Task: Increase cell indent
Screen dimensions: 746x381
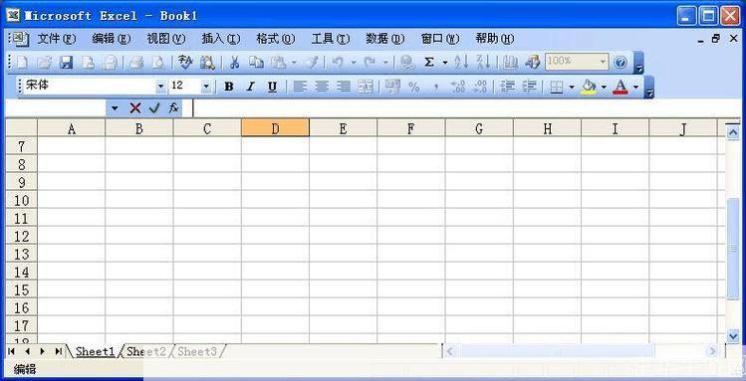Action: click(529, 87)
